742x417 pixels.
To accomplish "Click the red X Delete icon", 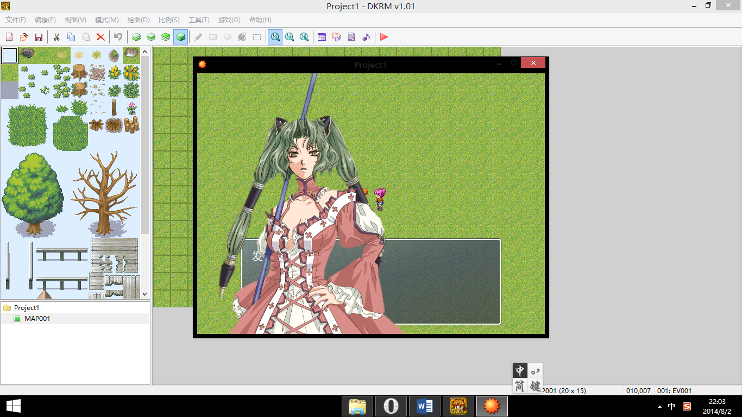I will [100, 37].
